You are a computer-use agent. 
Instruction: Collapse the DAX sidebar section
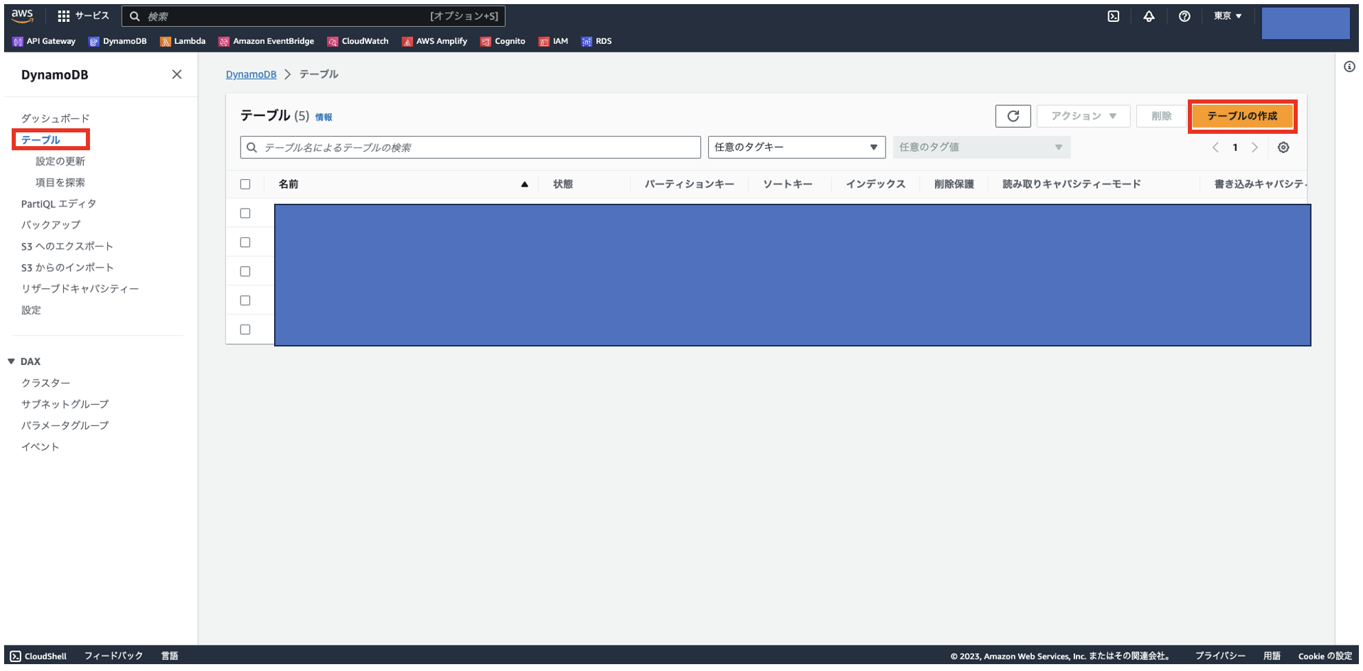pyautogui.click(x=11, y=362)
